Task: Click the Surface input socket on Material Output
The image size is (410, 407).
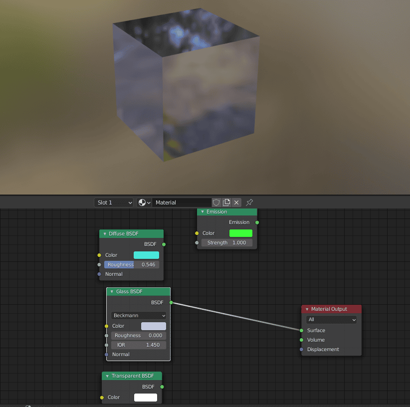Action: (301, 330)
